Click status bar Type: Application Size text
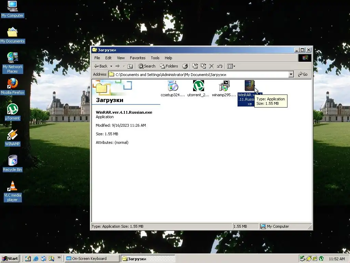350x263 pixels. [118, 226]
